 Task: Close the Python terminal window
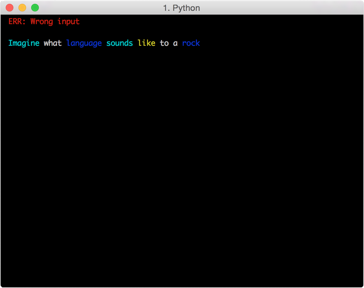click(10, 8)
